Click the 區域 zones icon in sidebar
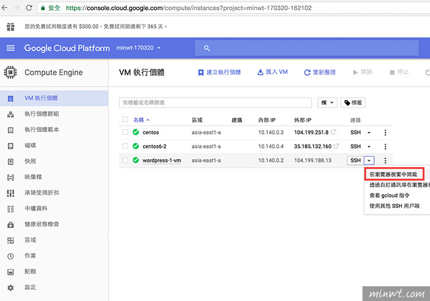Screen dimensions: 430x301 pos(10,240)
